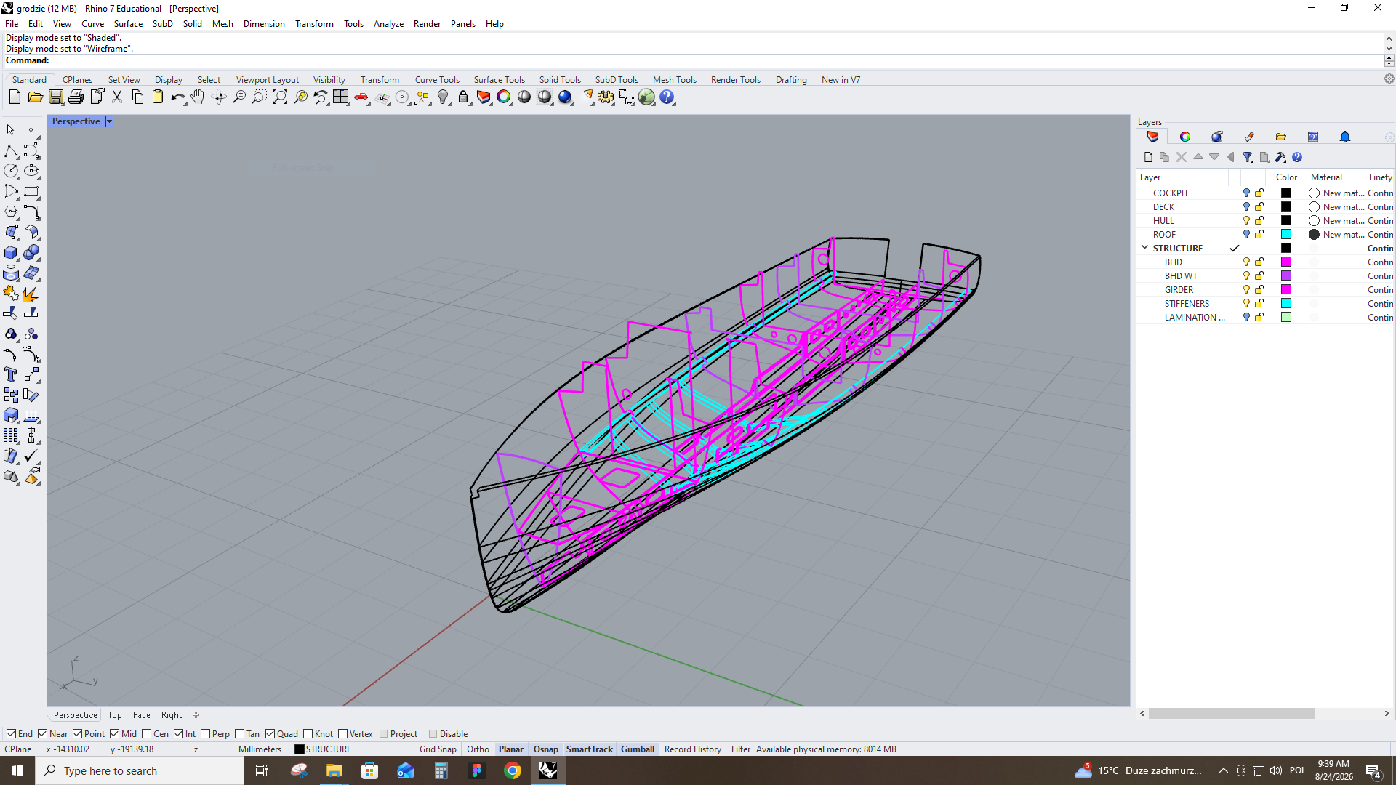Screen dimensions: 1396x785
Task: Enable Cen object snap checkbox
Action: (x=147, y=734)
